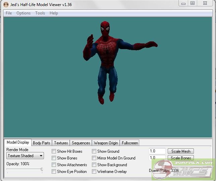Enable Show Ground checkbox
The image size is (216, 181).
(x=94, y=151)
